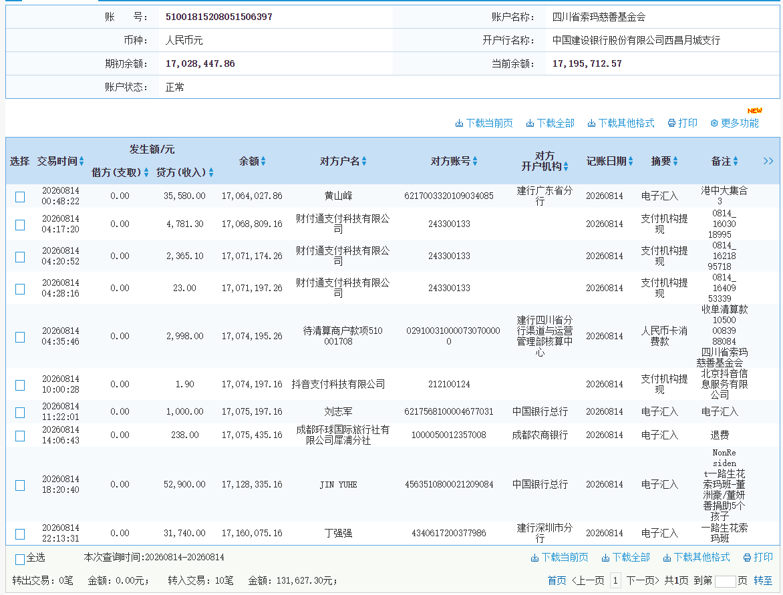This screenshot has width=783, height=595.
Task: Check the 刘志军 transaction row checkbox
Action: tap(20, 412)
